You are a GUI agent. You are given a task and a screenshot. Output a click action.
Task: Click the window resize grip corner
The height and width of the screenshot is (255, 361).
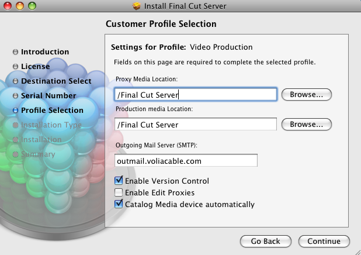tap(357, 251)
